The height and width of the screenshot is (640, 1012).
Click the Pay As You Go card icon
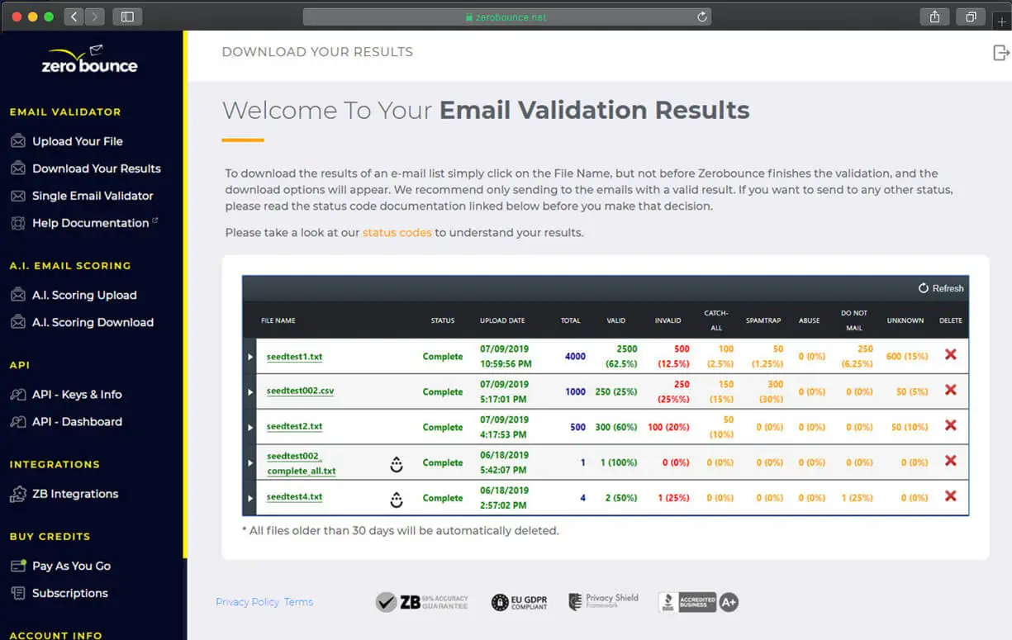click(x=17, y=567)
